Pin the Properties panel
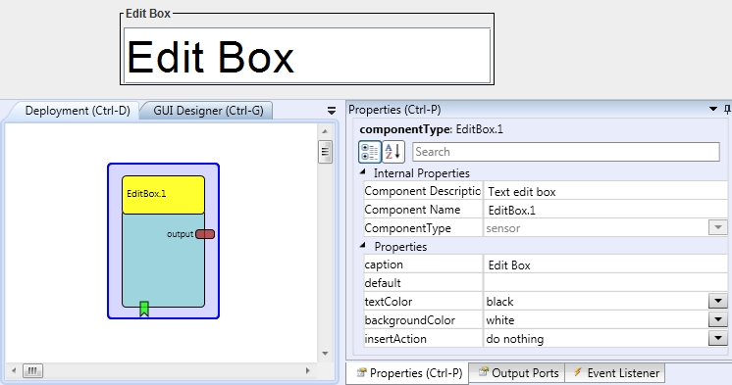Screen dimensions: 732x385 (x=727, y=110)
